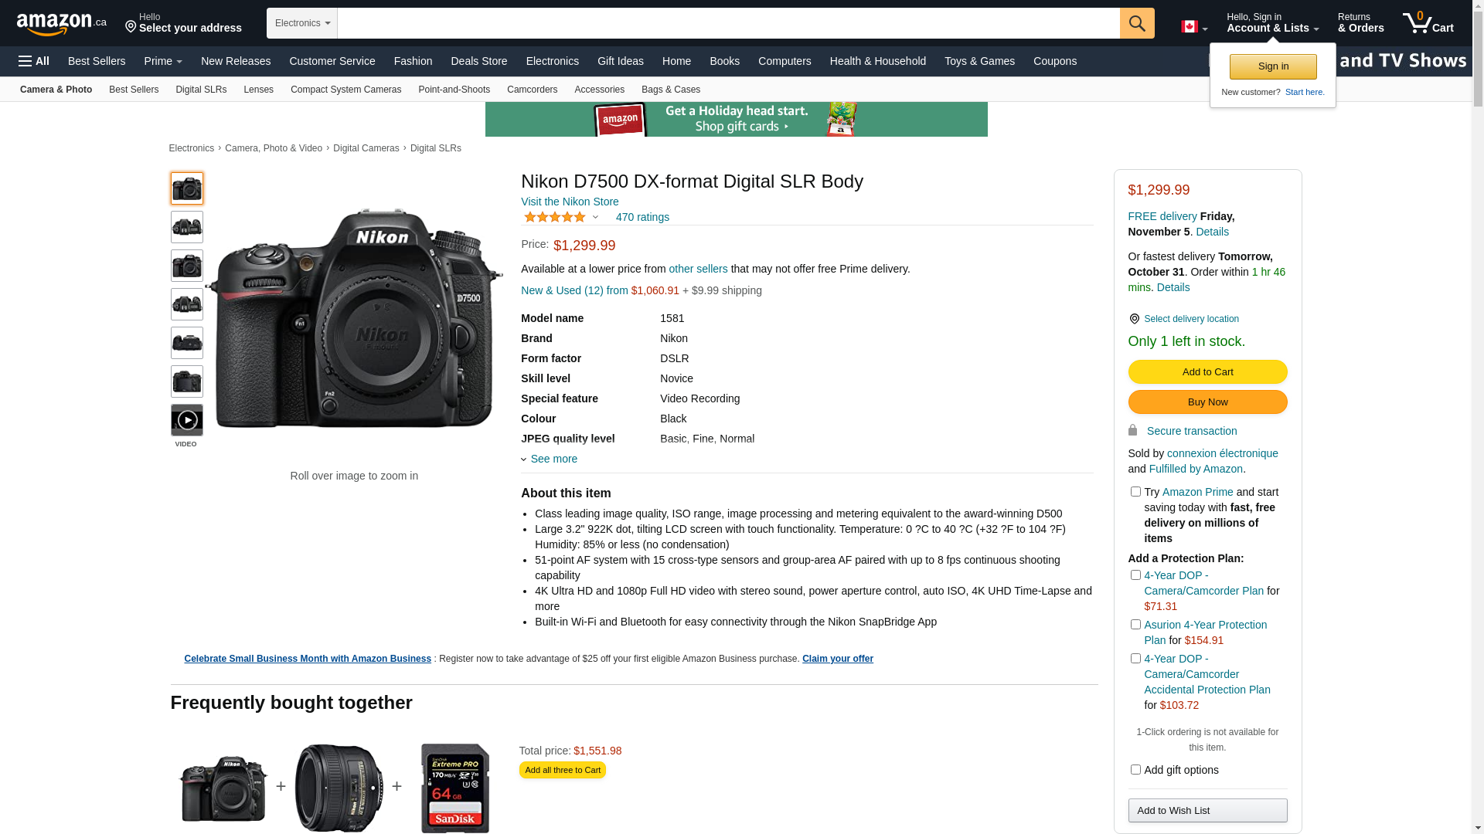Click the five-star rating icon
1484x834 pixels.
(x=555, y=218)
